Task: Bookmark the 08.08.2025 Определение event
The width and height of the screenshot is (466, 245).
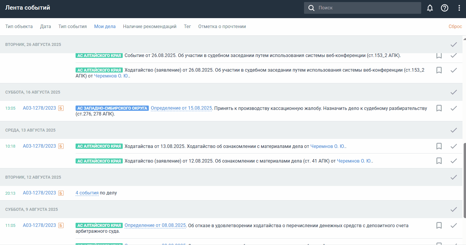Action: tap(439, 225)
